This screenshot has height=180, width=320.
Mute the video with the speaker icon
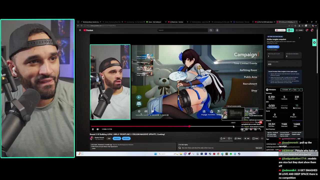pyautogui.click(x=98, y=129)
